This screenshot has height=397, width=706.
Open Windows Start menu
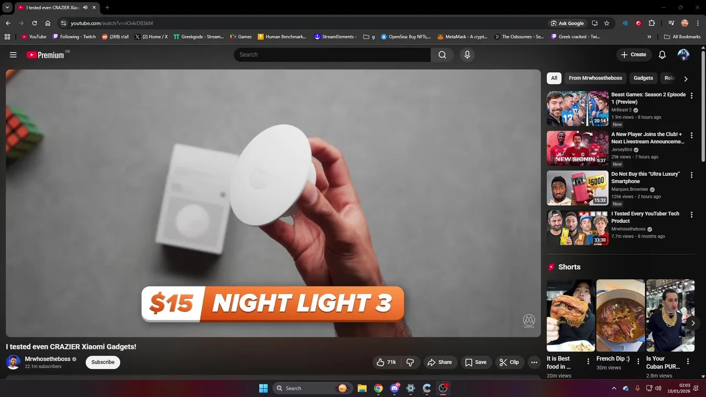point(263,388)
